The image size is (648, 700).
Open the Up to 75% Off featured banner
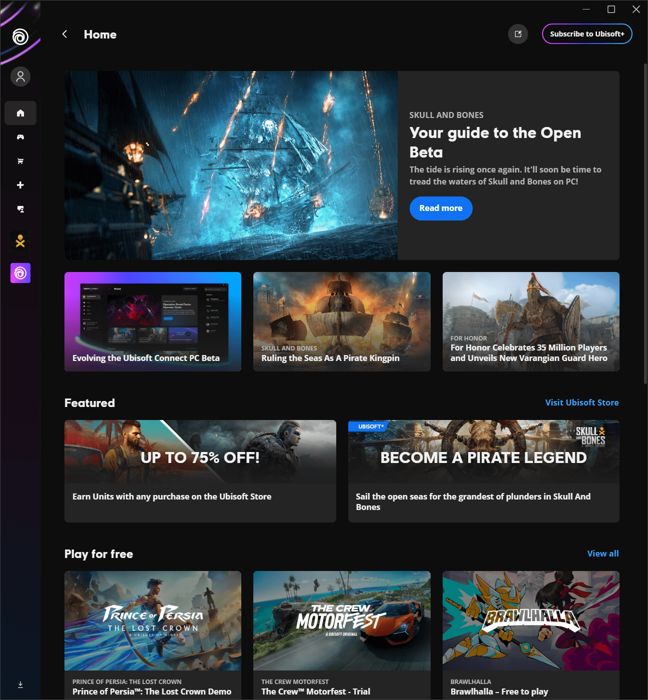(x=200, y=471)
